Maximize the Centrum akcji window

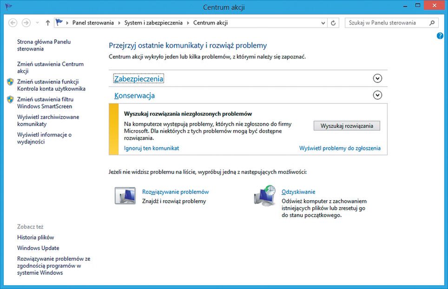pyautogui.click(x=418, y=6)
